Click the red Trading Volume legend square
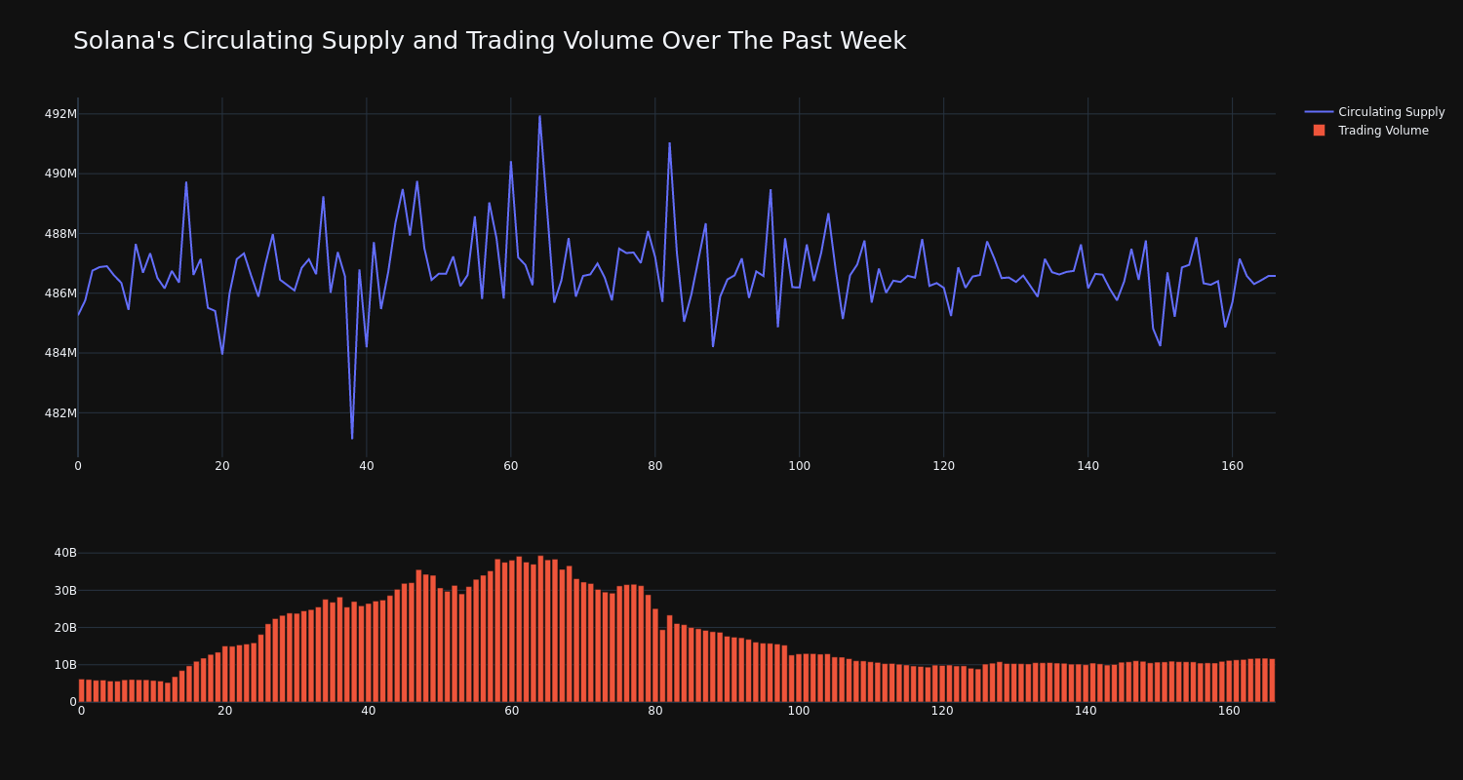Image resolution: width=1463 pixels, height=780 pixels. pos(1319,131)
